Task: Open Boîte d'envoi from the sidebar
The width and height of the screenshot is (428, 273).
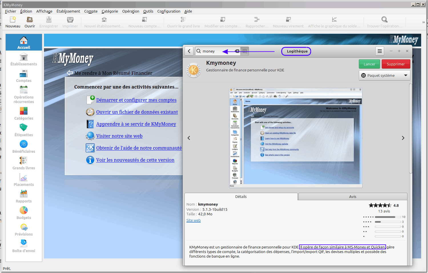Action: [x=24, y=246]
